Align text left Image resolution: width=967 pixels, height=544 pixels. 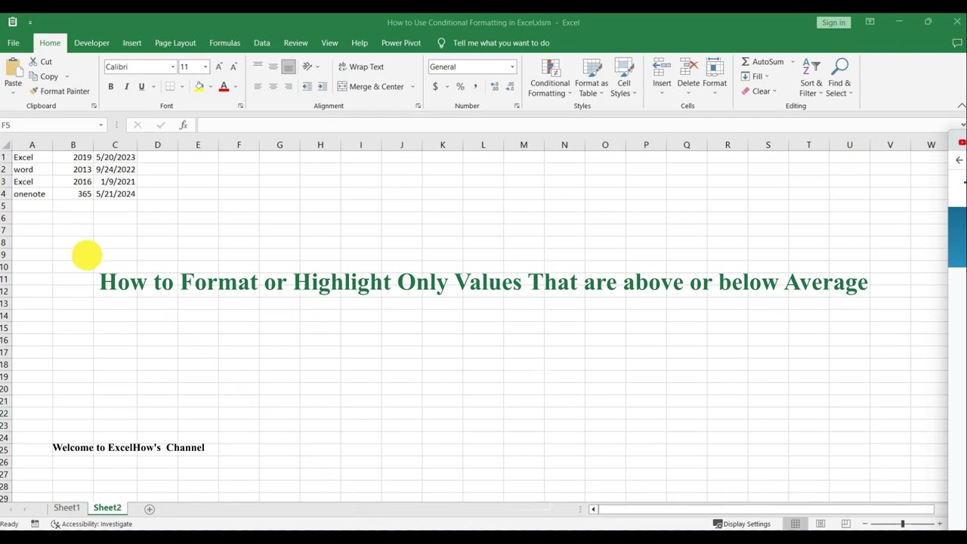tap(258, 87)
